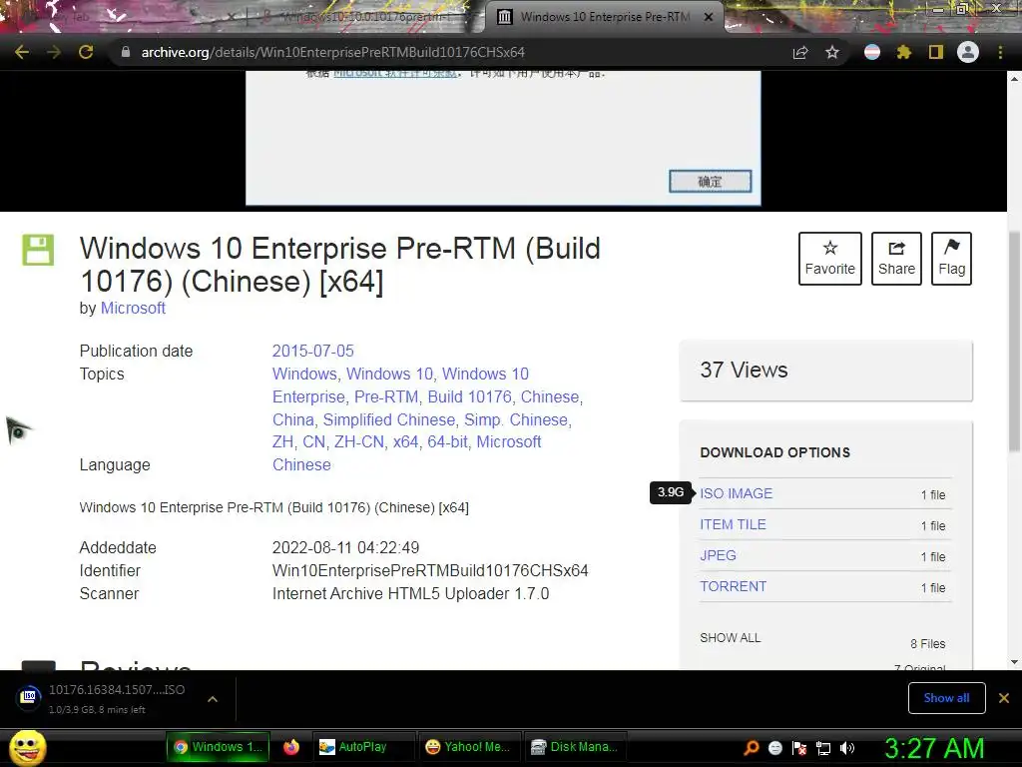Download the ITEM TILE file
The height and width of the screenshot is (767, 1022).
pyautogui.click(x=733, y=524)
